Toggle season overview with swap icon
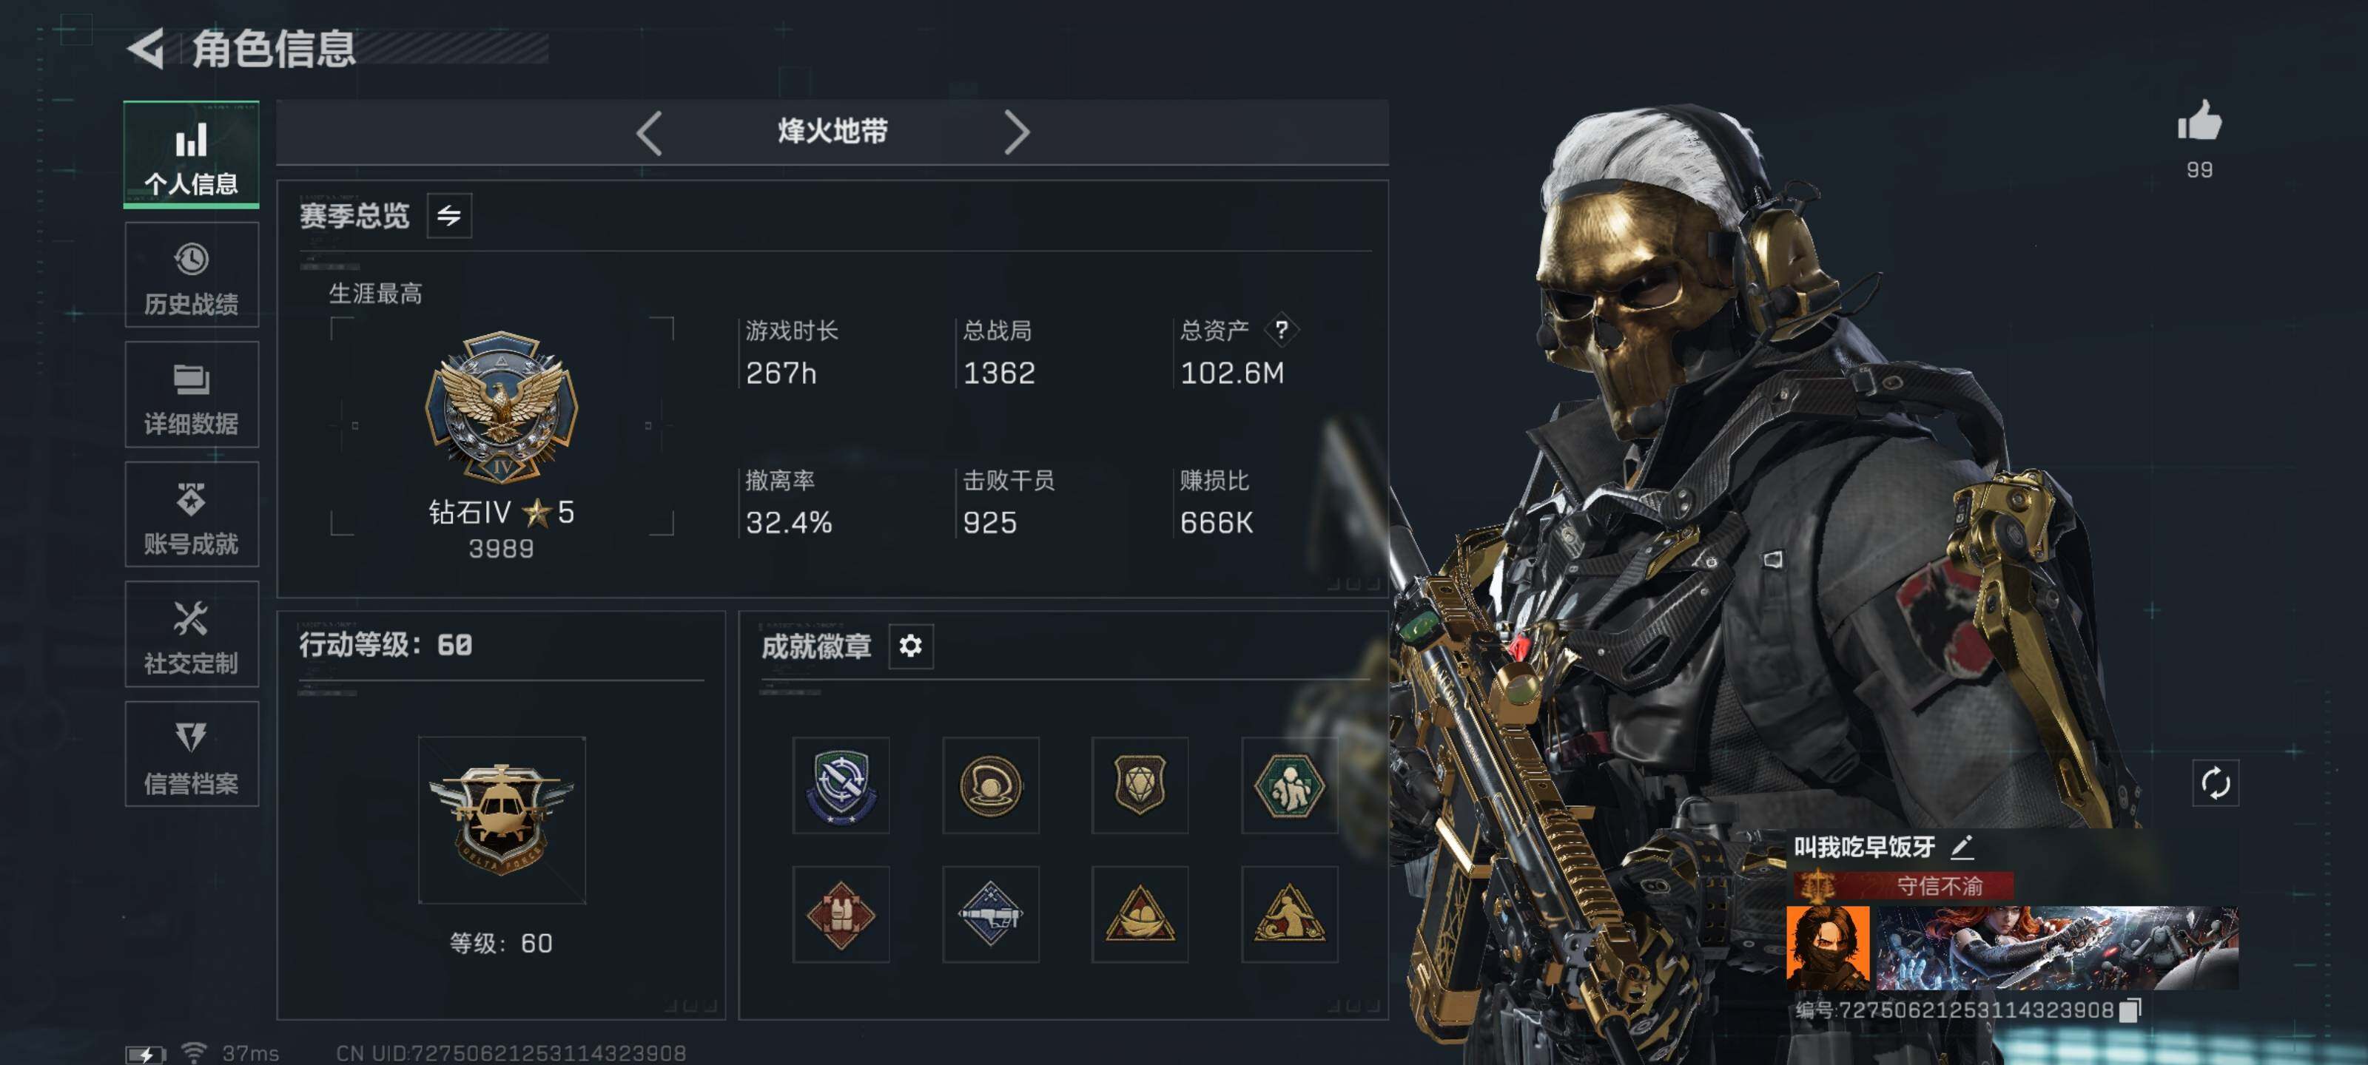Screen dimensions: 2368x1065 pyautogui.click(x=448, y=216)
